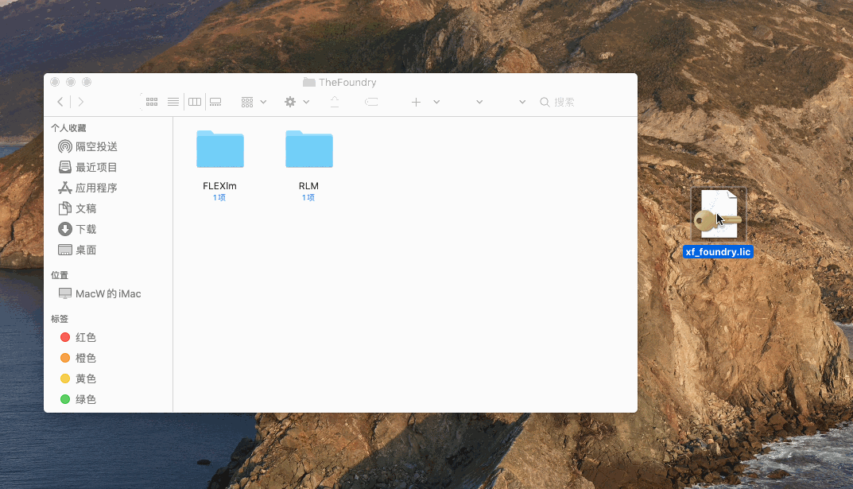Image resolution: width=853 pixels, height=489 pixels.
Task: Click the forward navigation arrow
Action: [79, 102]
